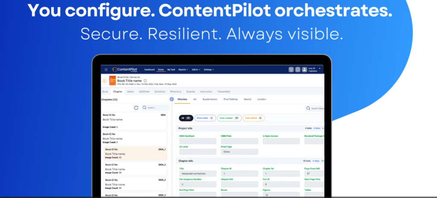Switch to the Chapter tab
Screen dimensions: 437x198
click(118, 92)
